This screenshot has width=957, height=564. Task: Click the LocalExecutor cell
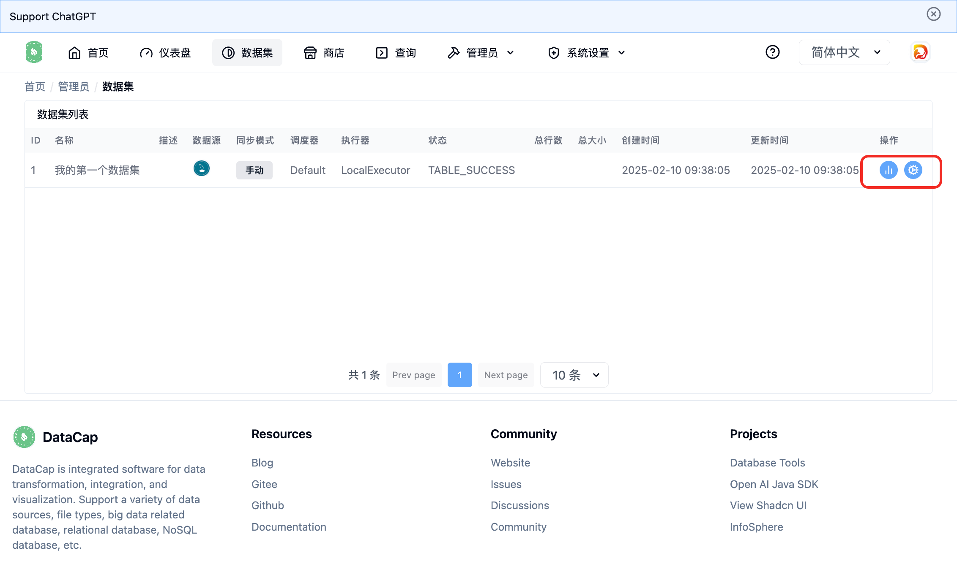tap(375, 170)
